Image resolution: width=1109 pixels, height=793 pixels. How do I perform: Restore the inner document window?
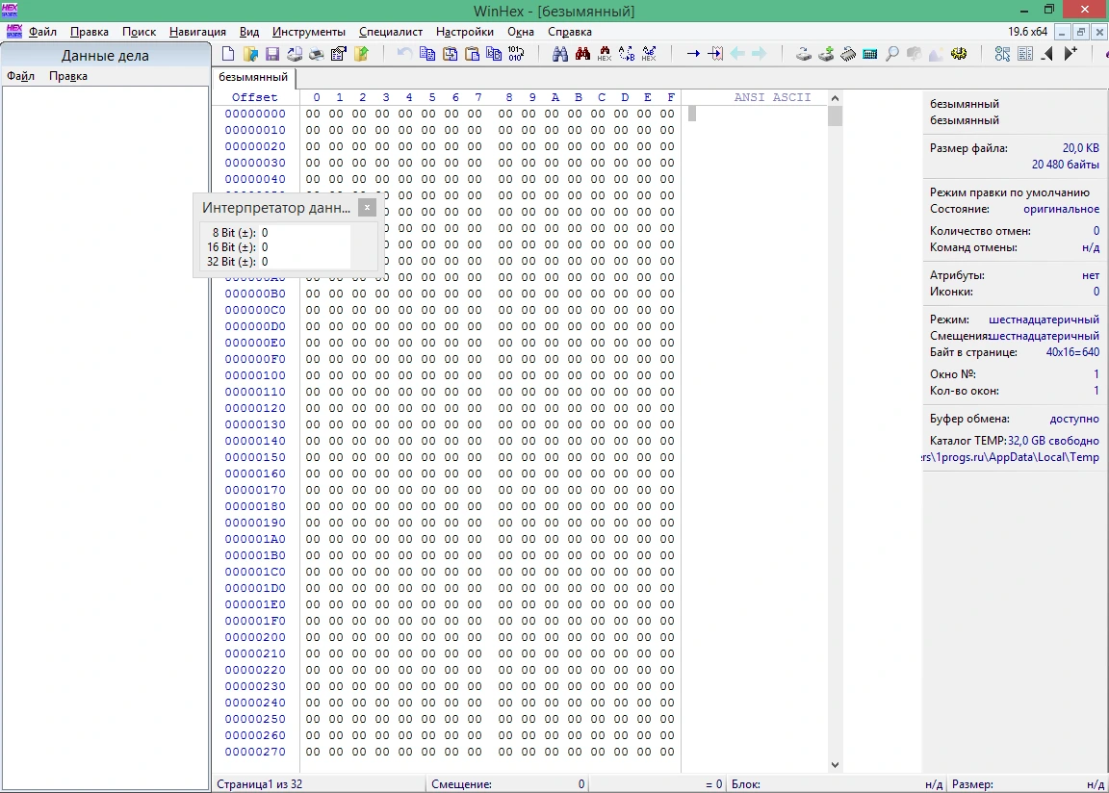(x=1080, y=32)
